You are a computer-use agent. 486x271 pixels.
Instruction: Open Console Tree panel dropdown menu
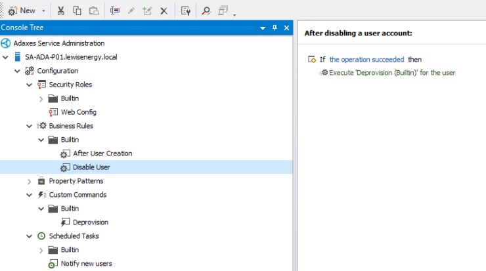click(263, 28)
